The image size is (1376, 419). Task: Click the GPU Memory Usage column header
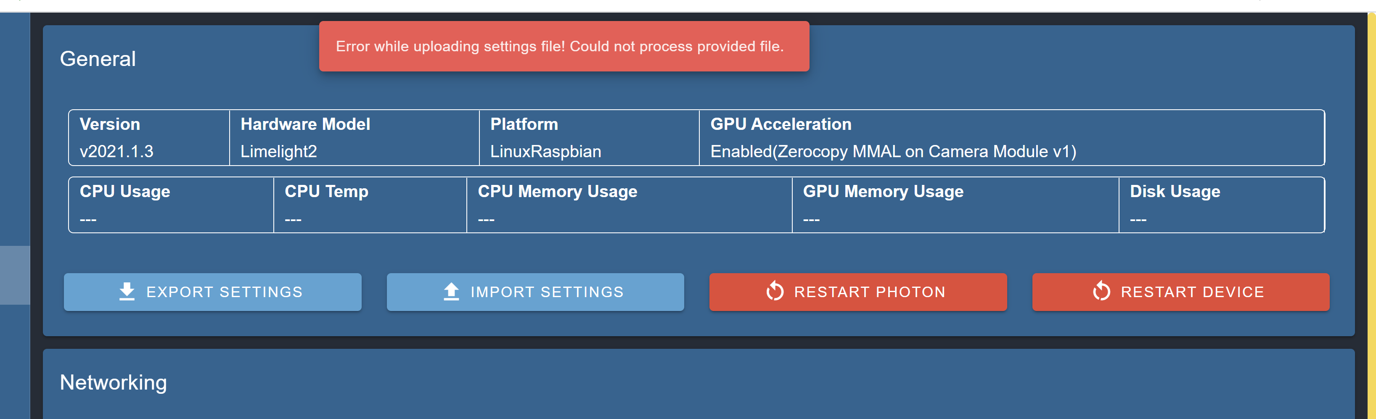point(884,191)
